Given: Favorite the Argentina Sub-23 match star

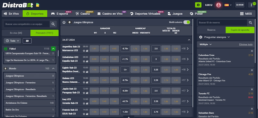Looking at the screenshot, I should pos(84,51).
